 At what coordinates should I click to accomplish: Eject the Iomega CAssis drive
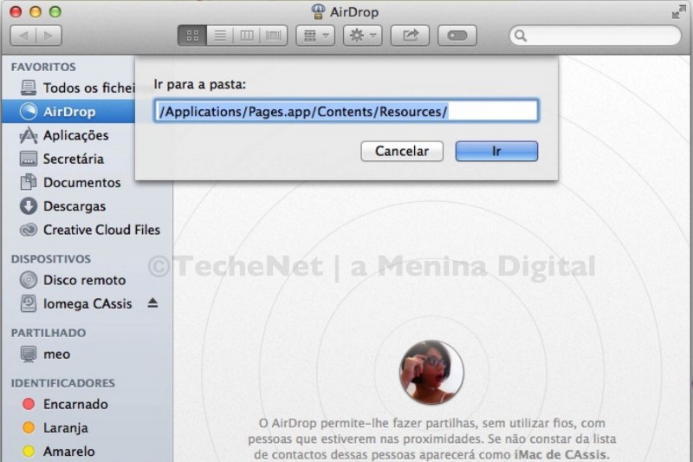coord(153,303)
